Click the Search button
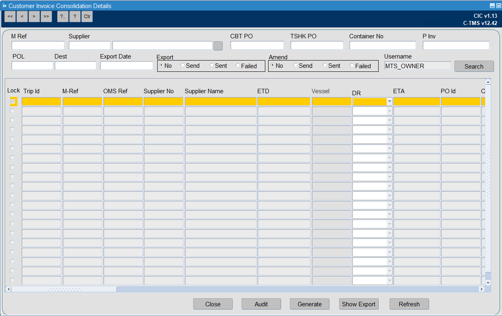 tap(474, 66)
